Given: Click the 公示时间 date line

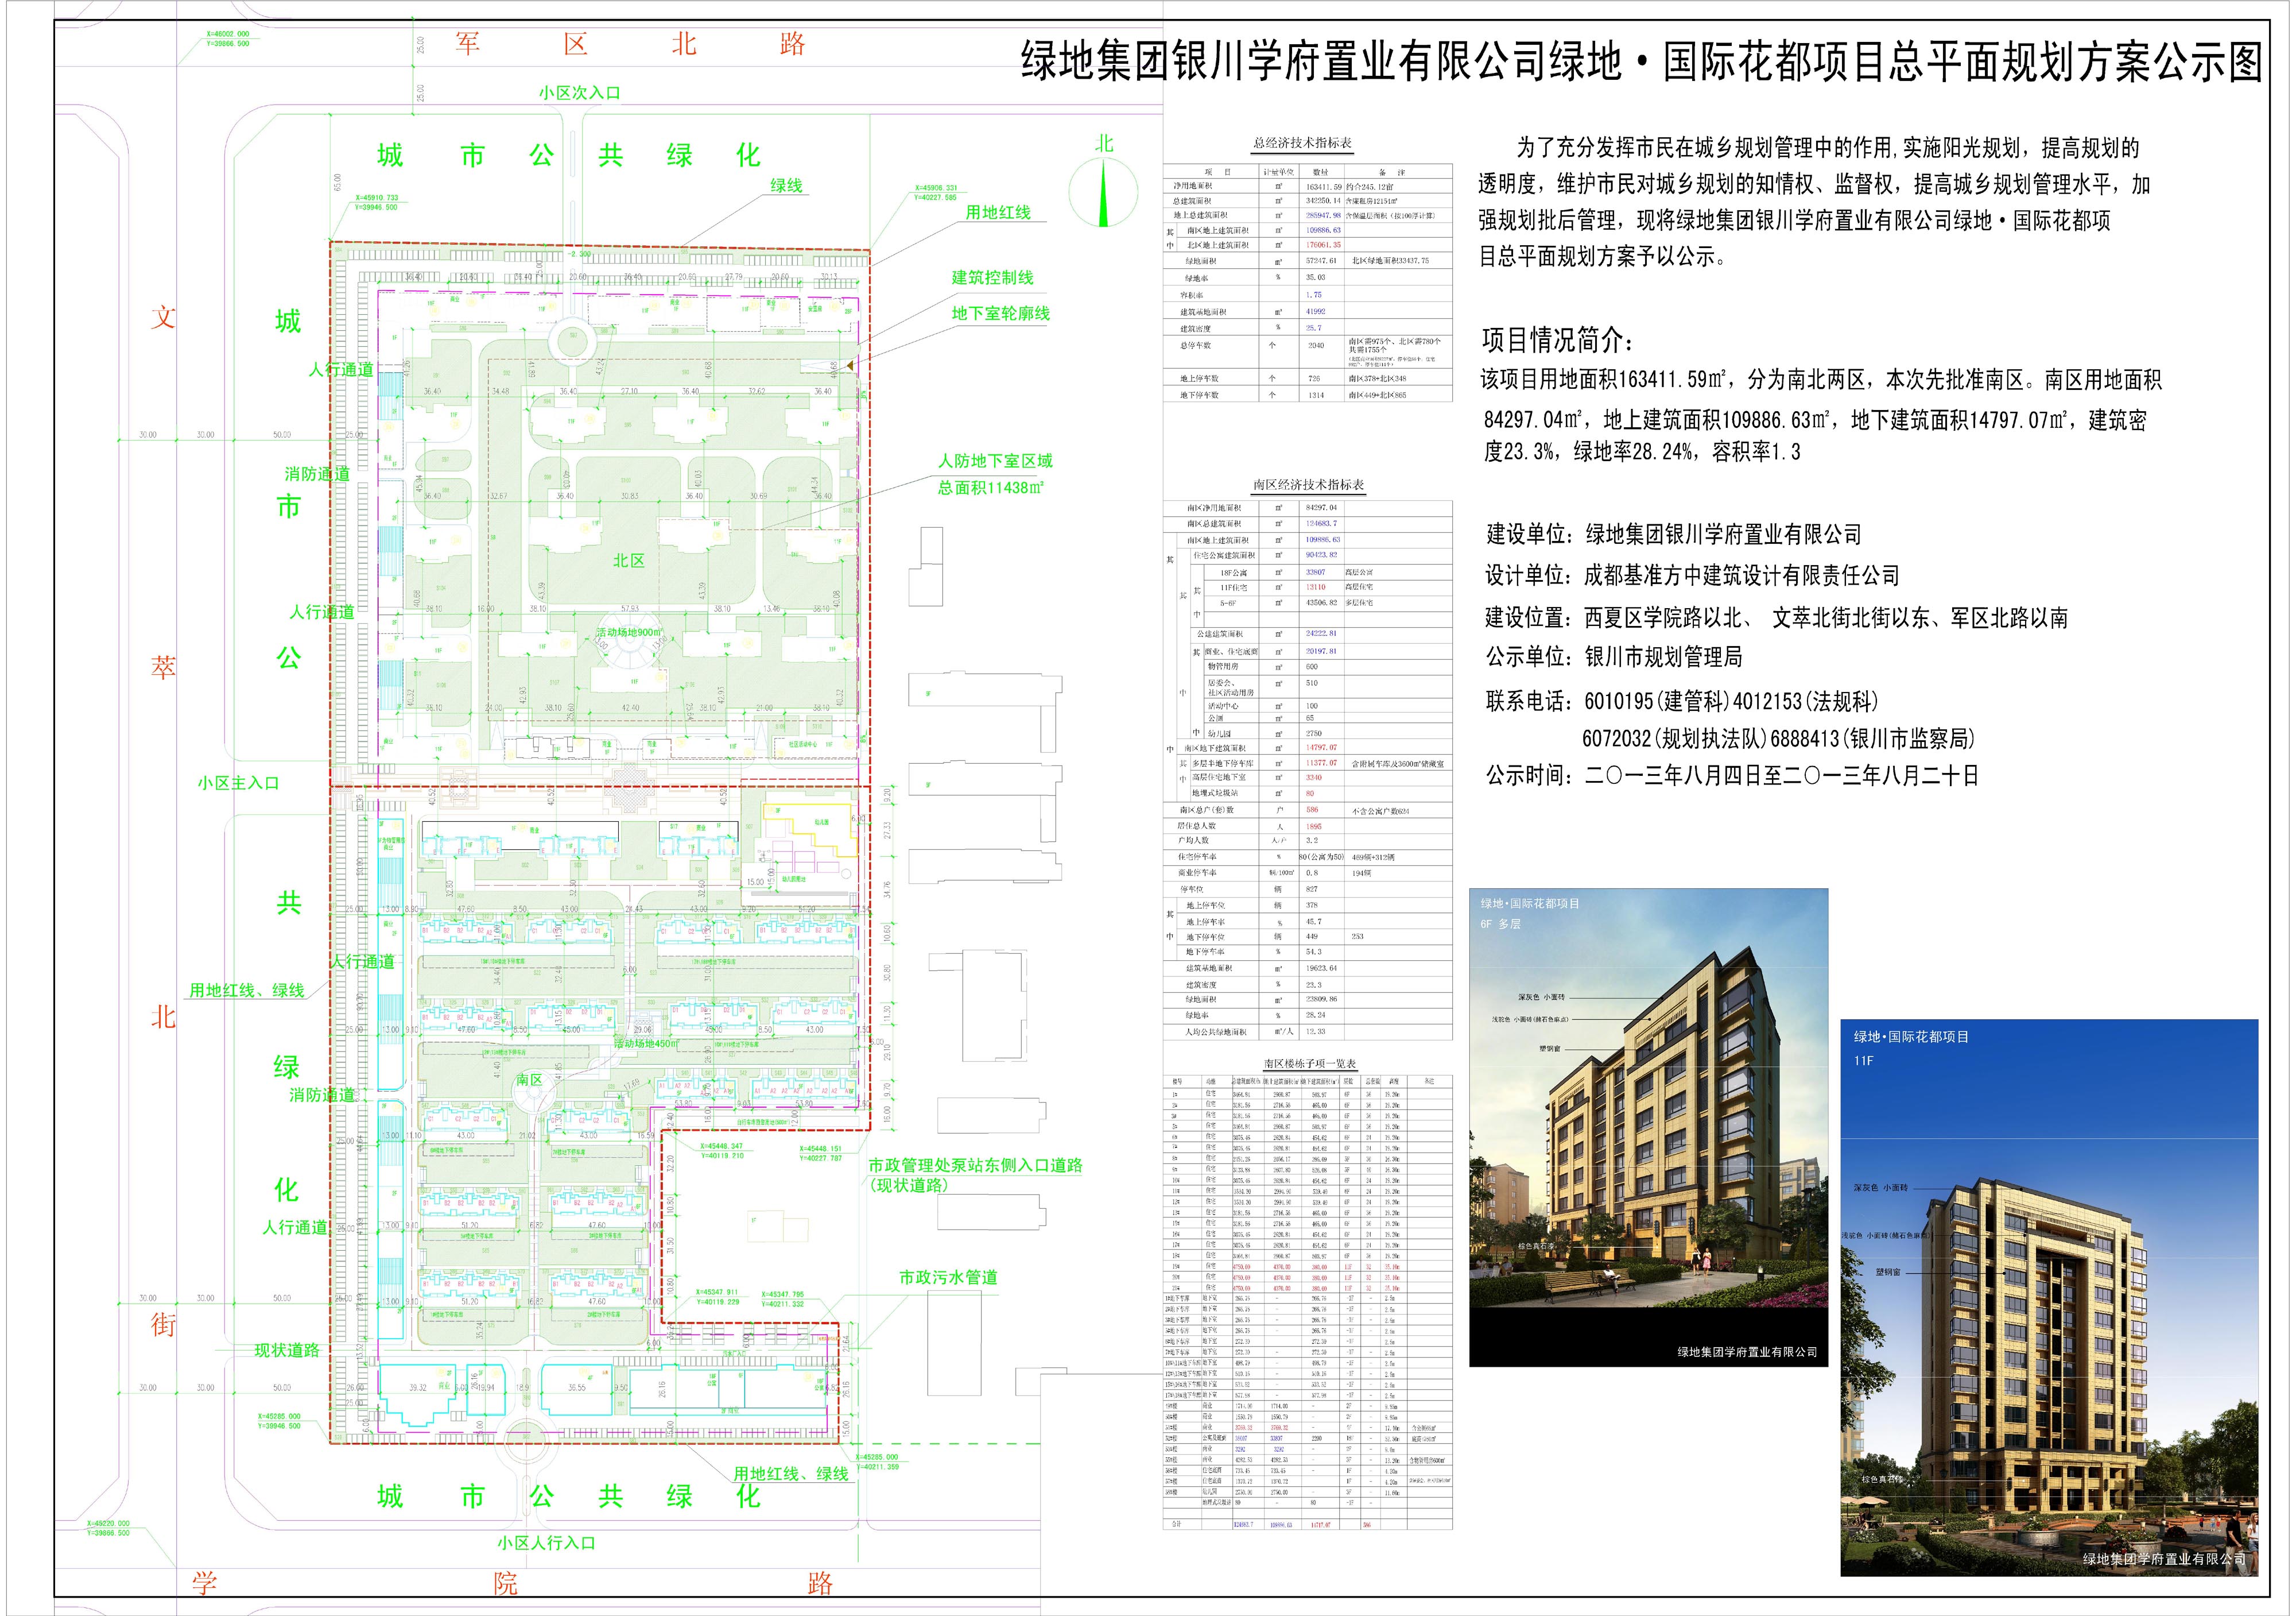Looking at the screenshot, I should [x=1732, y=775].
